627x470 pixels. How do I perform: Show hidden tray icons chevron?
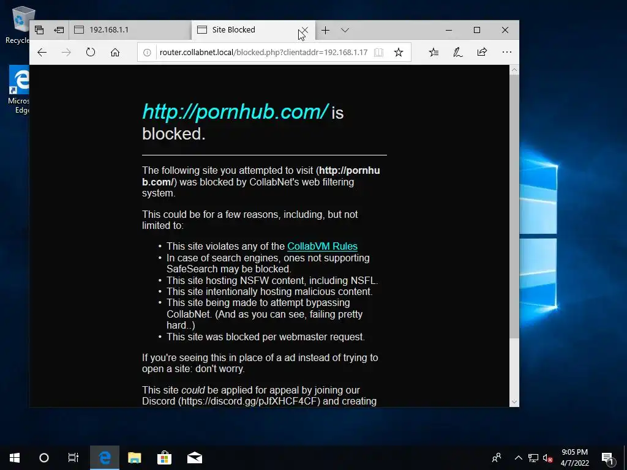(518, 458)
